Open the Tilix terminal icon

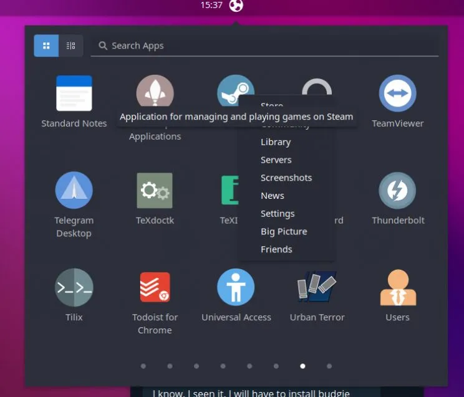click(74, 287)
